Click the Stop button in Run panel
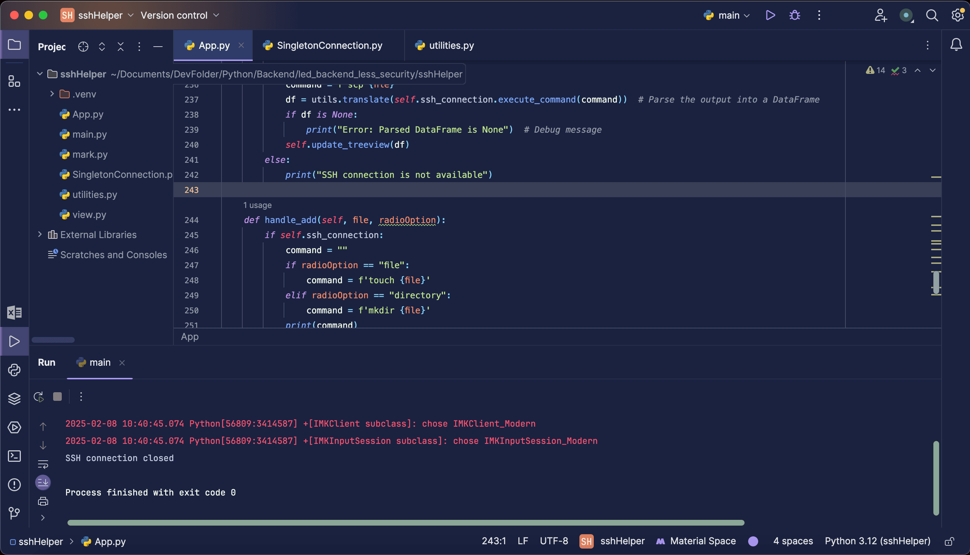Image resolution: width=970 pixels, height=555 pixels. click(57, 397)
